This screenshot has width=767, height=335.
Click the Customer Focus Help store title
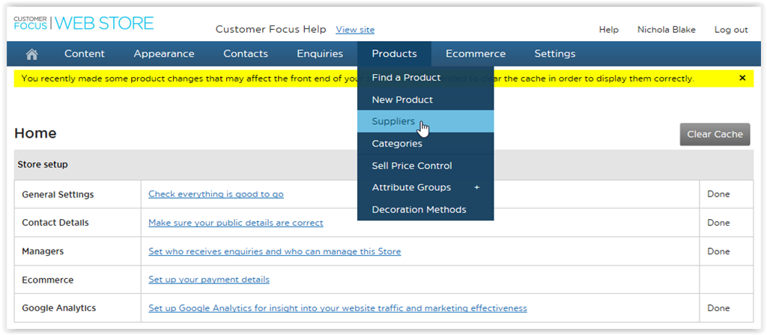tap(271, 29)
